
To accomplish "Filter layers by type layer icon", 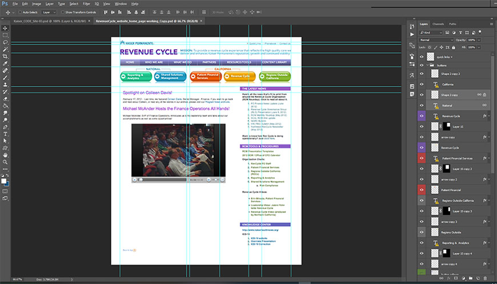I will (x=460, y=33).
